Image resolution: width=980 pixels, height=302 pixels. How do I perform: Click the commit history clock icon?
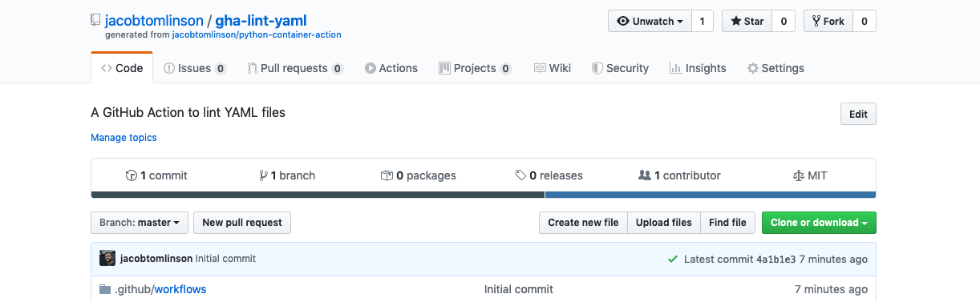[132, 175]
